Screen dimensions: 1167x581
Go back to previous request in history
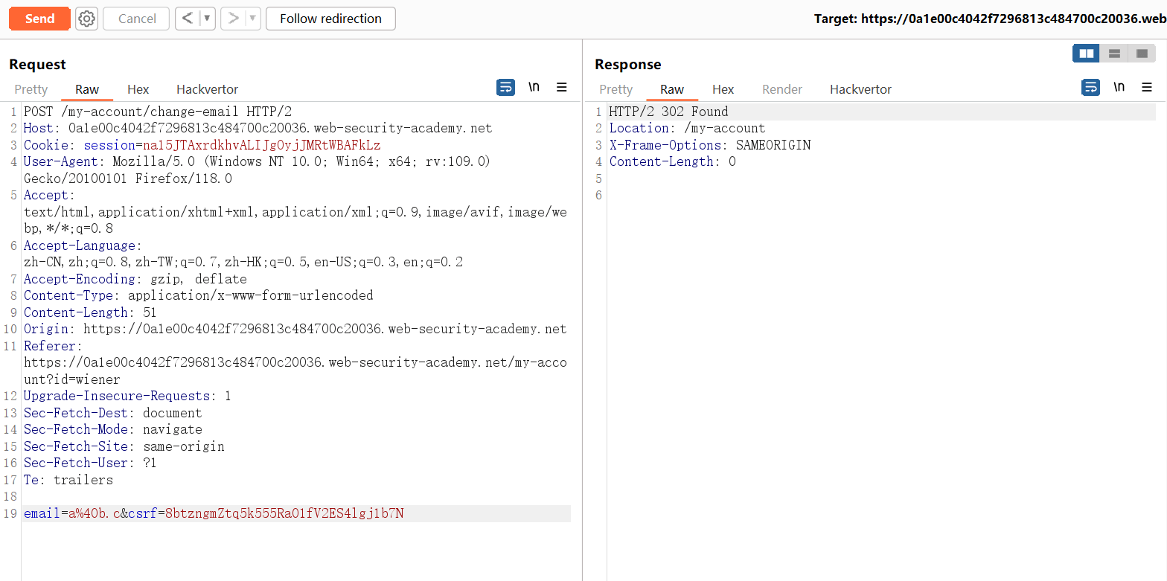(188, 19)
